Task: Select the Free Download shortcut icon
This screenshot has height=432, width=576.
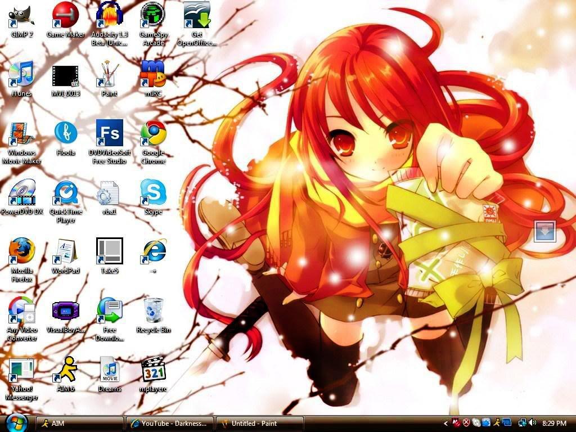Action: pyautogui.click(x=110, y=319)
